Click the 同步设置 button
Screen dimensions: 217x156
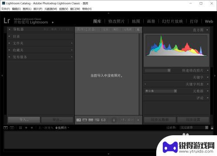coord(193,120)
